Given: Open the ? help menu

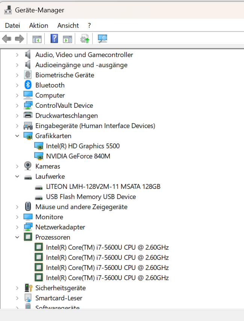Looking at the screenshot, I should (89, 26).
